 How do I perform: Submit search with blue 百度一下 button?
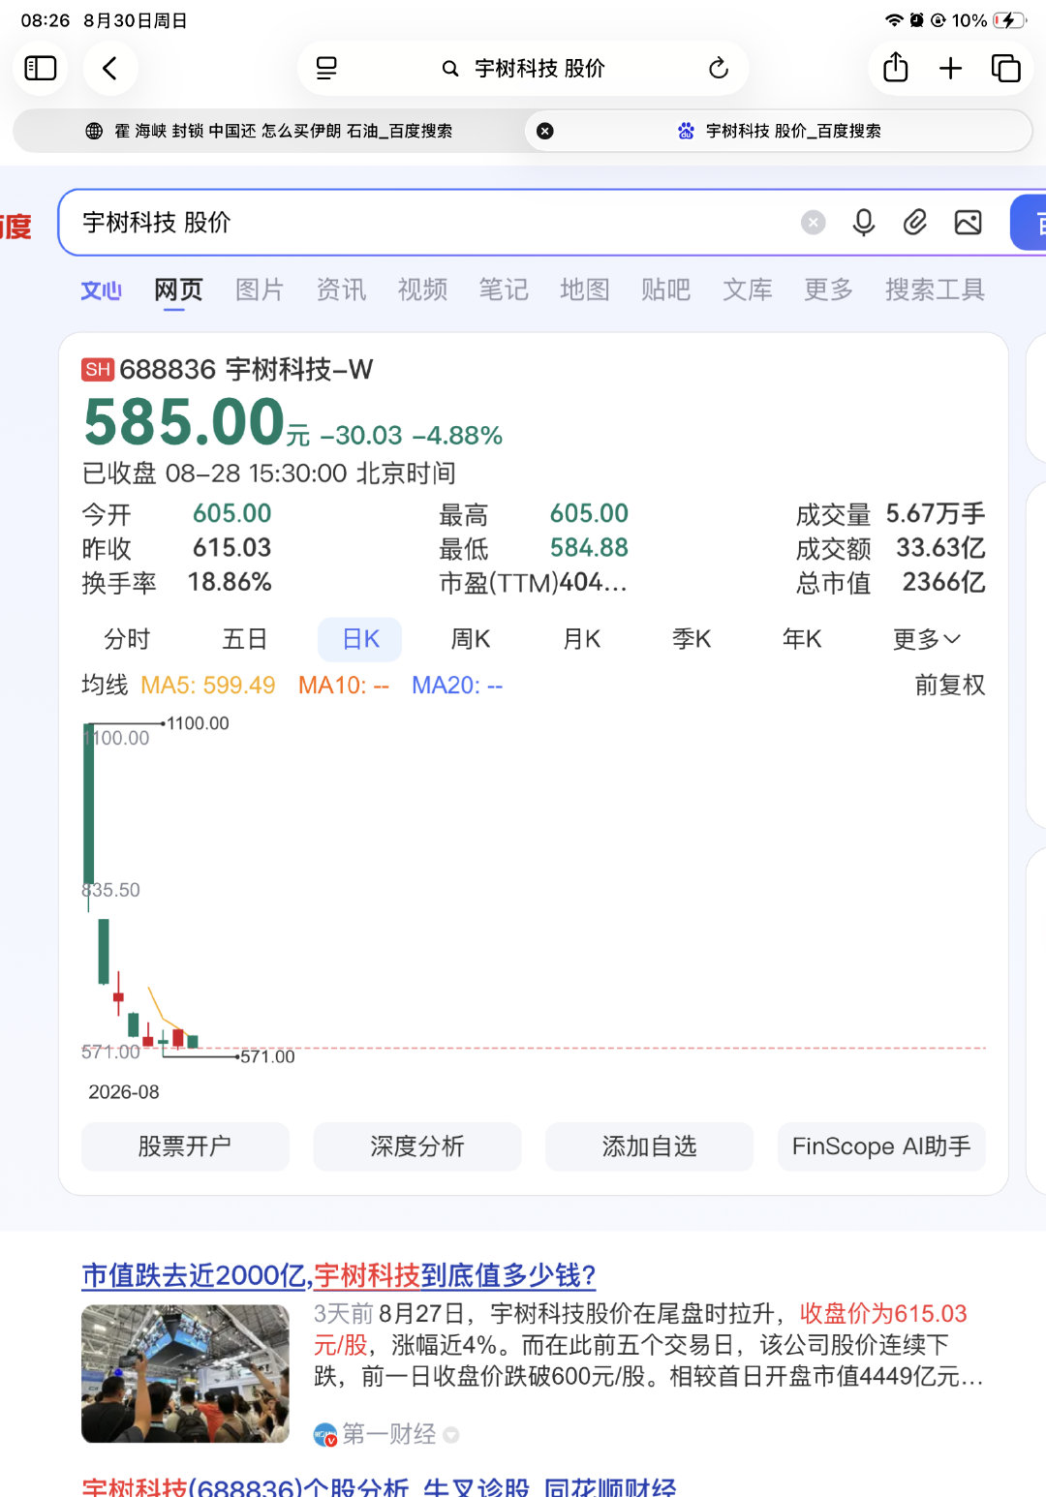tap(1029, 223)
